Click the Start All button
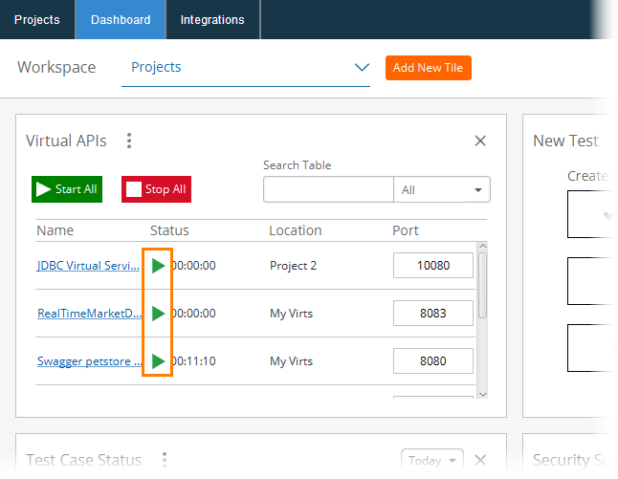Viewport: 618px width, 479px height. tap(67, 189)
